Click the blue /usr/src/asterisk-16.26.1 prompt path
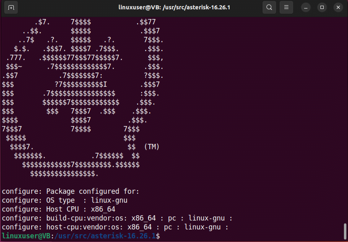The image size is (348, 242). (105, 236)
